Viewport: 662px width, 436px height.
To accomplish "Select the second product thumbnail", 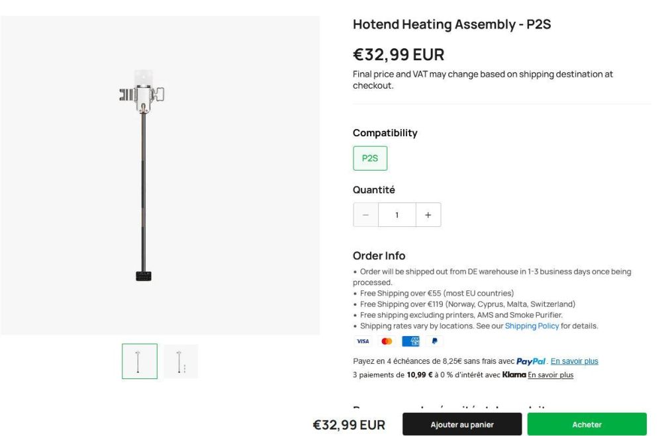I will point(181,361).
